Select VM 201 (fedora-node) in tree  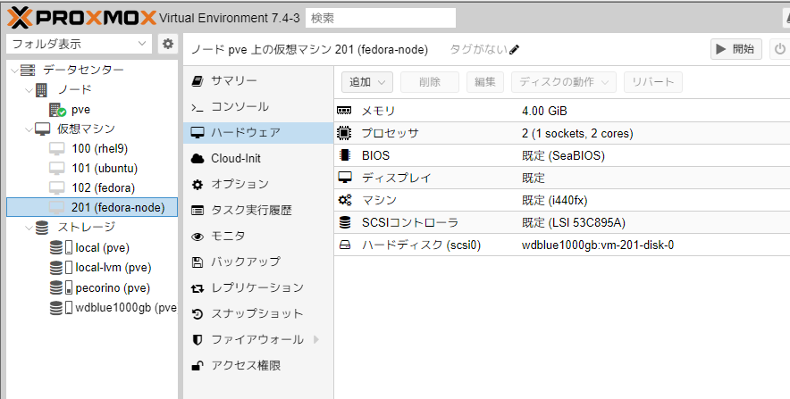92,208
